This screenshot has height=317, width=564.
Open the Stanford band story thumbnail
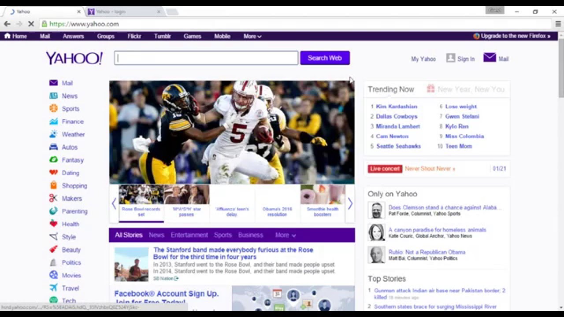(x=131, y=264)
